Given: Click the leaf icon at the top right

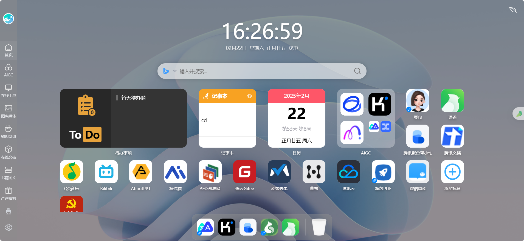Looking at the screenshot, I should point(513,10).
